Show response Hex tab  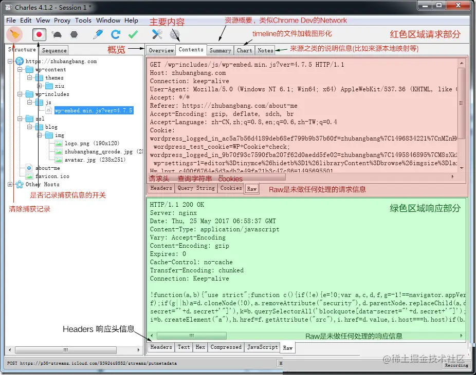pyautogui.click(x=200, y=347)
